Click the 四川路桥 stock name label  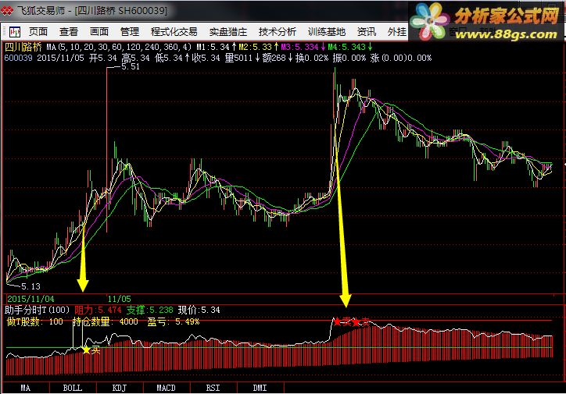23,47
